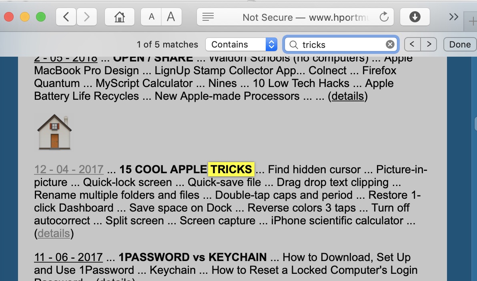Screen dimensions: 477x281
Task: Expand hidden toolbar items chevron
Action: click(x=453, y=17)
